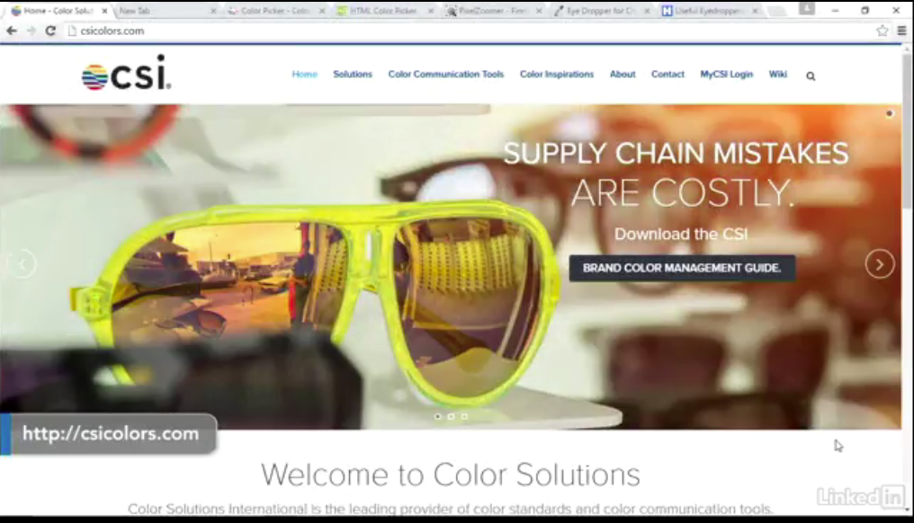The height and width of the screenshot is (523, 914).
Task: Select the first carousel slide dot
Action: (x=438, y=416)
